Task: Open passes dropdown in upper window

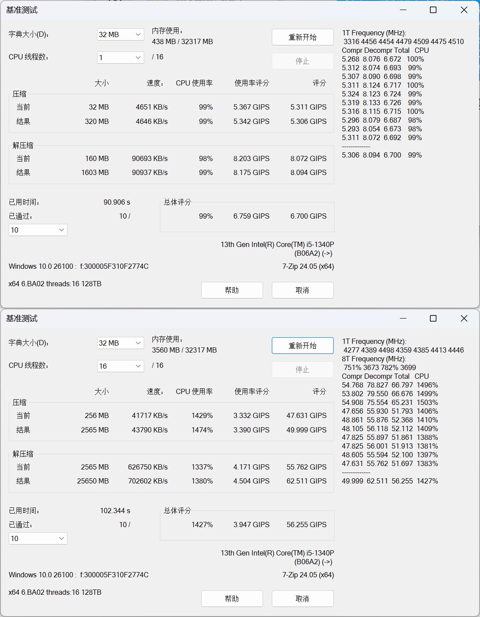Action: (38, 230)
